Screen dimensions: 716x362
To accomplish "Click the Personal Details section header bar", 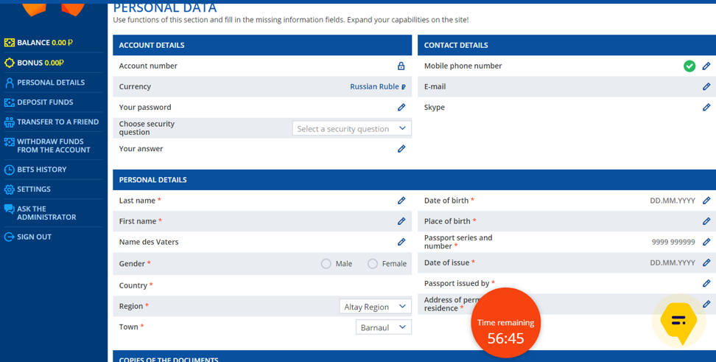I will 414,180.
